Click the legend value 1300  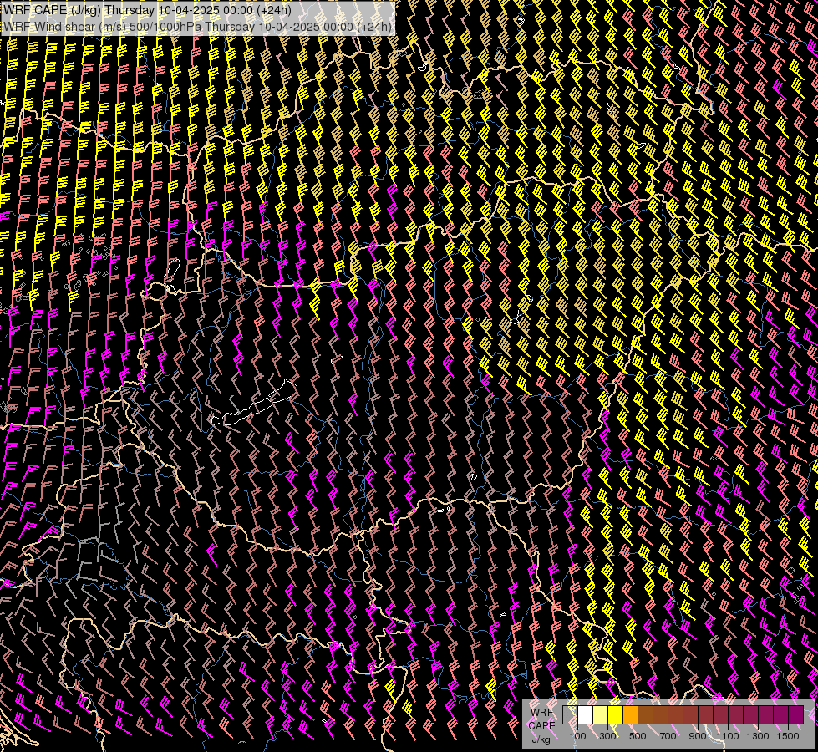pos(758,736)
